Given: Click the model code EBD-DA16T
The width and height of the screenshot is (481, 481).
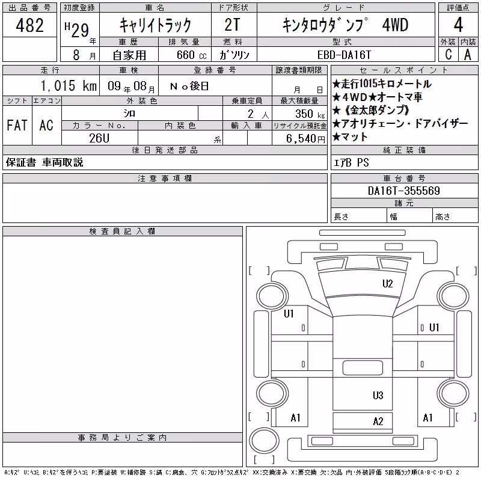Looking at the screenshot, I should [344, 55].
